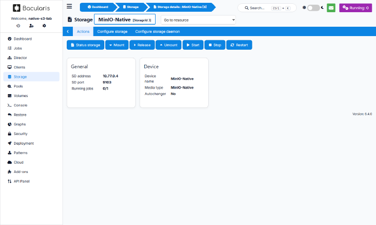The image size is (376, 225).
Task: Click the Patterns sidebar stamp icon
Action: [9, 153]
